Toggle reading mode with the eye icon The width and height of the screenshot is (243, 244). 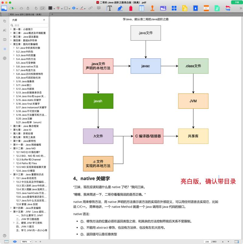(14, 242)
